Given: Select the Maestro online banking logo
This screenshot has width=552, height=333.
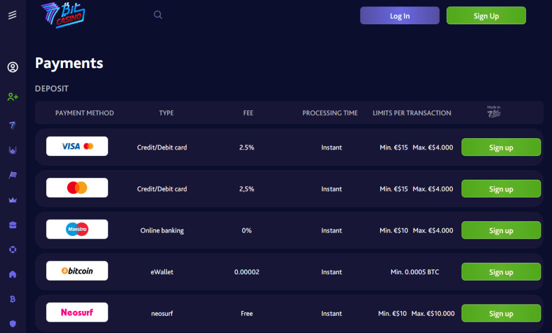Looking at the screenshot, I should point(77,229).
